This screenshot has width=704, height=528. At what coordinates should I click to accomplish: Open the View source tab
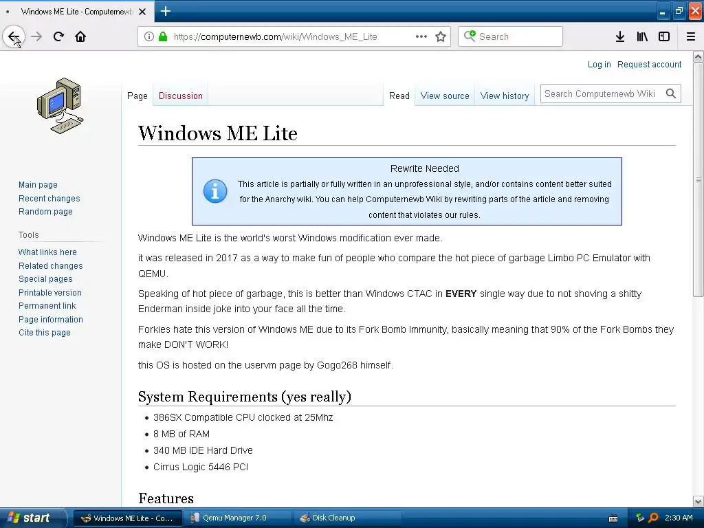tap(445, 96)
